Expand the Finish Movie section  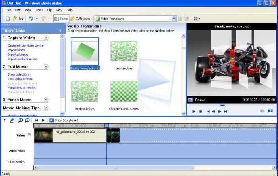click(46, 100)
